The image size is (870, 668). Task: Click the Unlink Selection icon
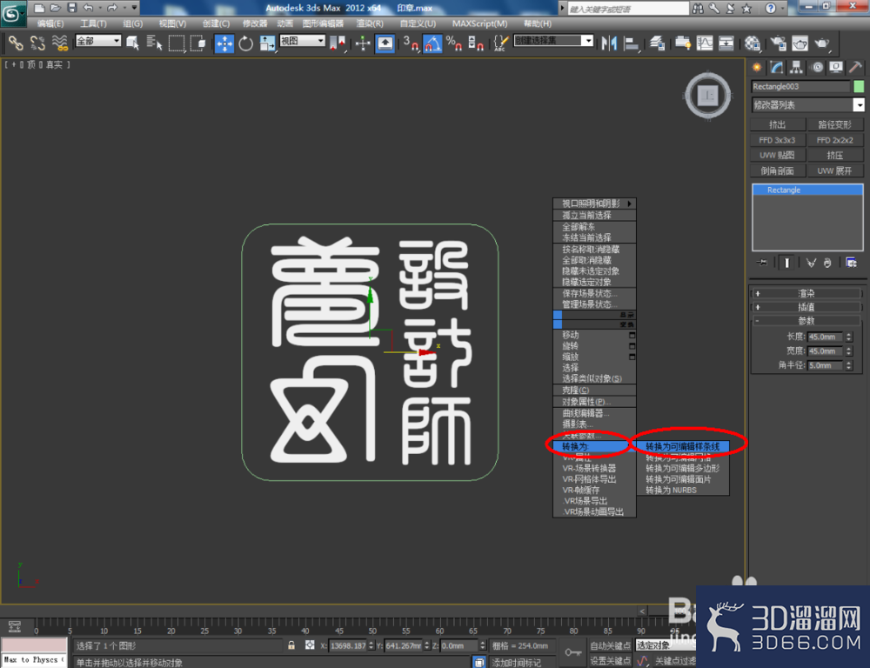(x=37, y=43)
